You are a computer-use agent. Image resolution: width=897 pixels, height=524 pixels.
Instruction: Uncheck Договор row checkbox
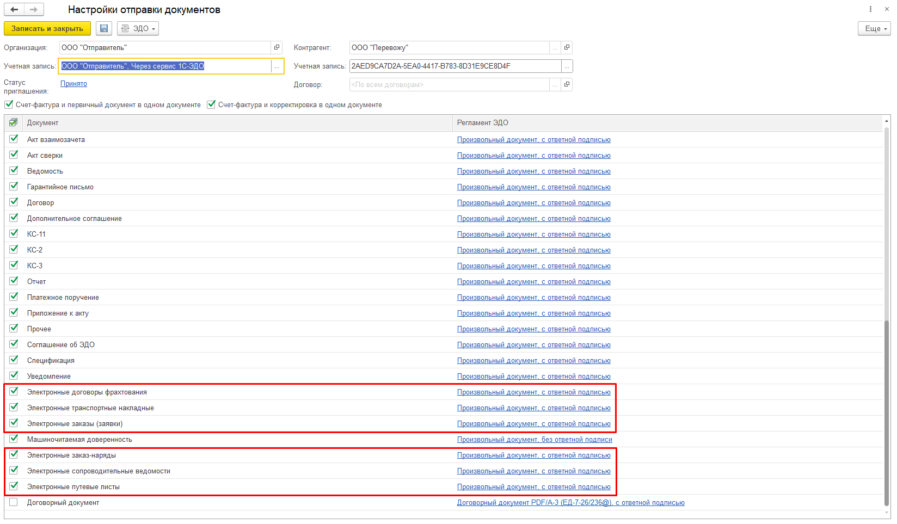[x=14, y=202]
